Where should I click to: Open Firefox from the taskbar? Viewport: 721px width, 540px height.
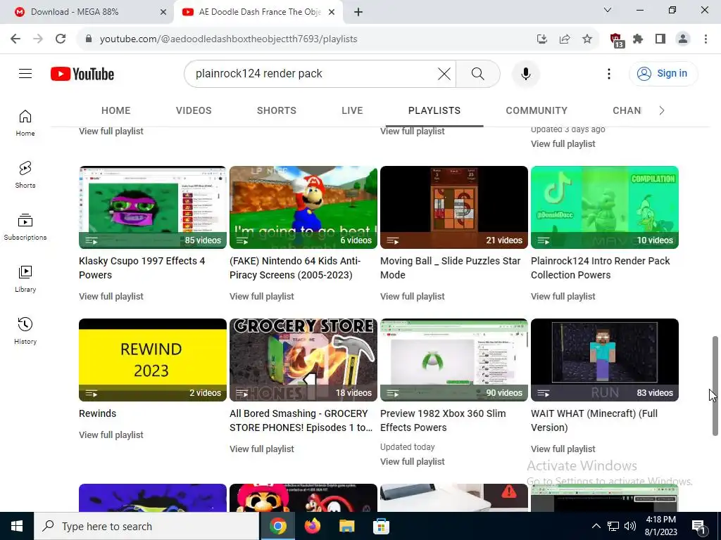click(312, 526)
